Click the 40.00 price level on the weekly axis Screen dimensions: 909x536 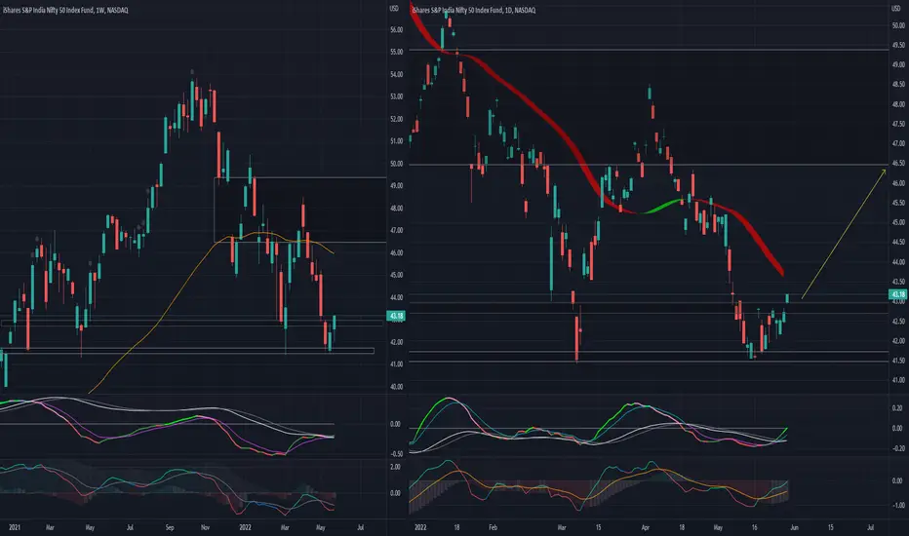pos(397,387)
